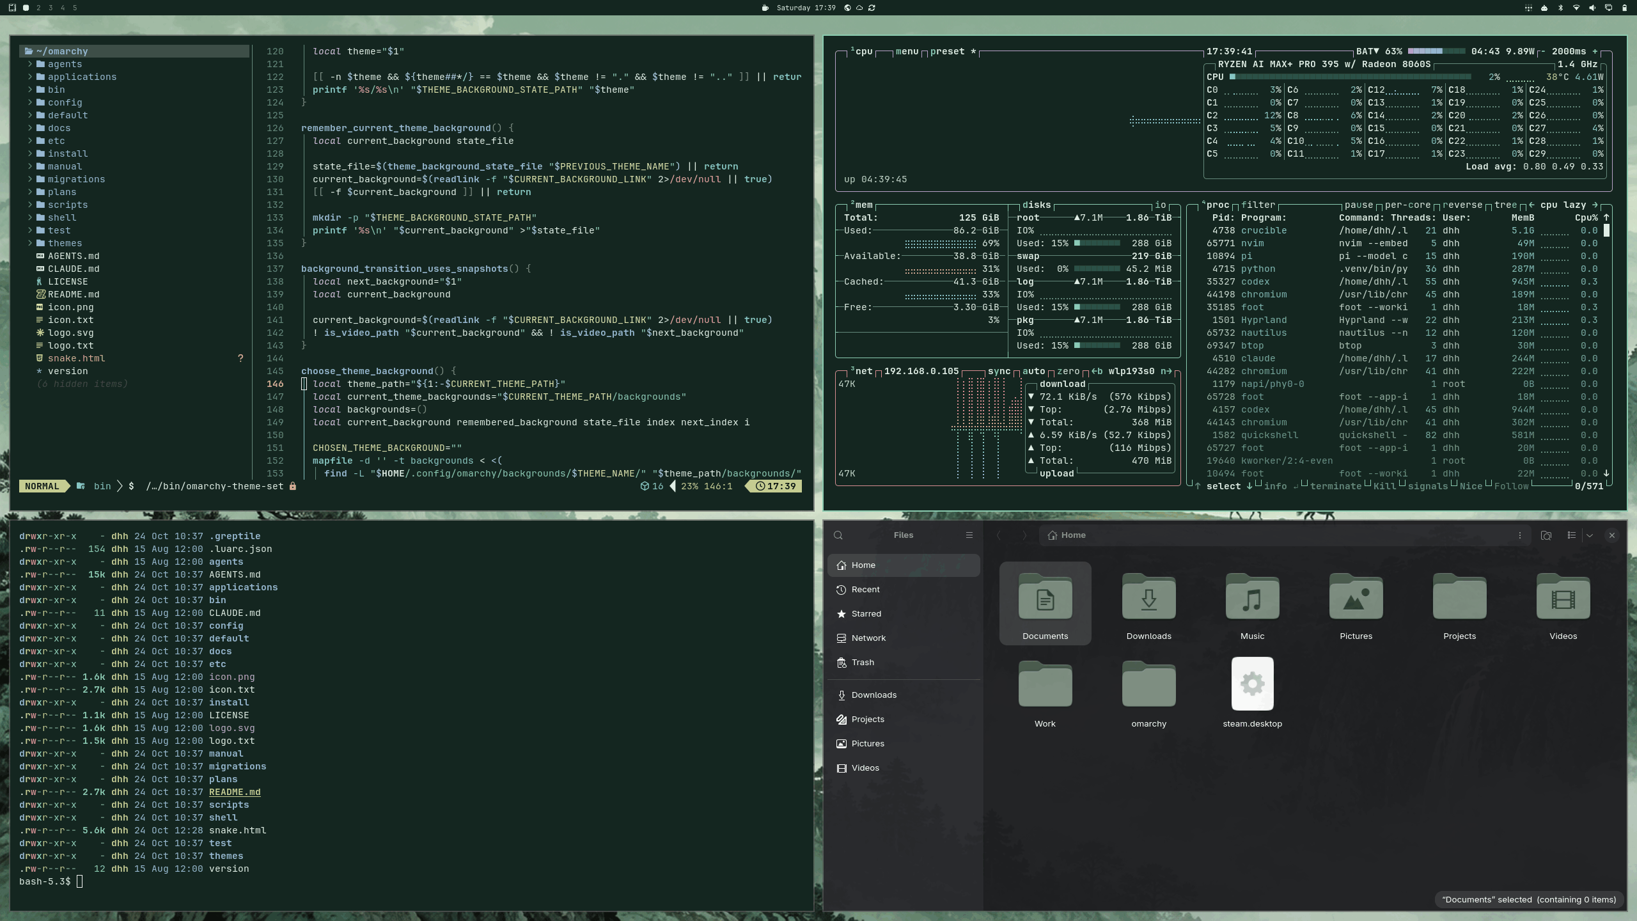Open the Documents folder
The height and width of the screenshot is (921, 1637).
(x=1045, y=603)
